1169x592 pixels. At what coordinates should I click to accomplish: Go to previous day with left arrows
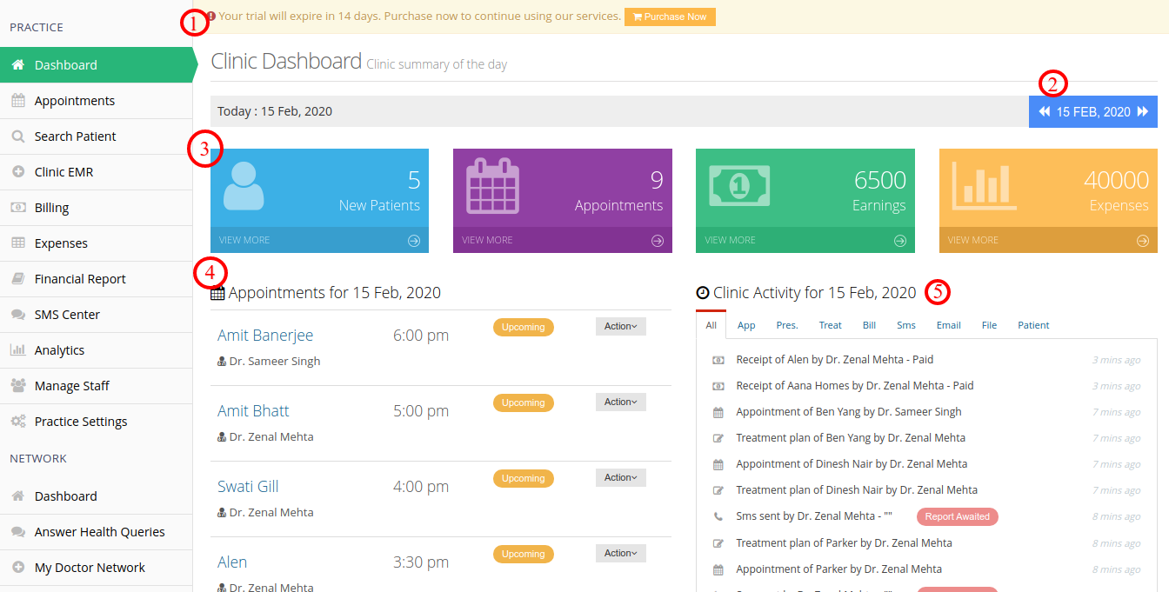pyautogui.click(x=1045, y=112)
